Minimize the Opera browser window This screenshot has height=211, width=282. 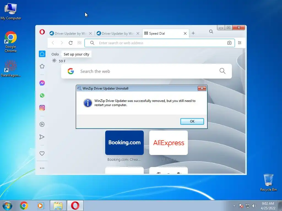(221, 28)
